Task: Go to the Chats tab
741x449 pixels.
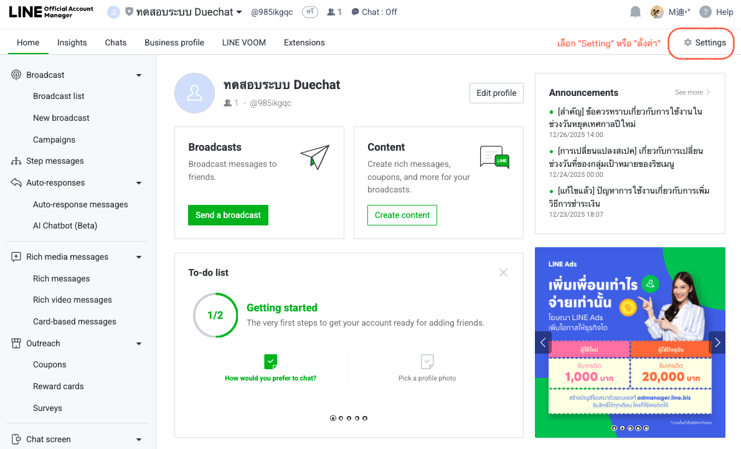Action: tap(116, 42)
